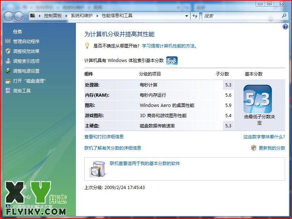Click the Control Panel icon in address bar
The height and width of the screenshot is (219, 292).
pyautogui.click(x=32, y=16)
